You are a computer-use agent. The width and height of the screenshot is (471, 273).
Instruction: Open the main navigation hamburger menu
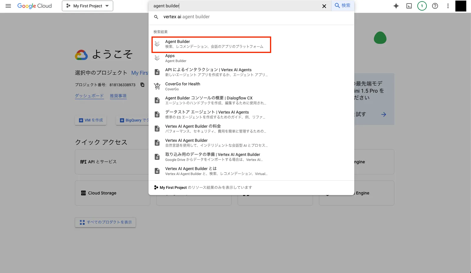coord(8,6)
